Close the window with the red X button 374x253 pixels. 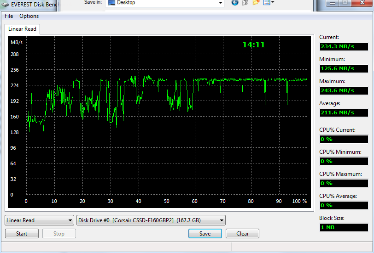(362, 3)
